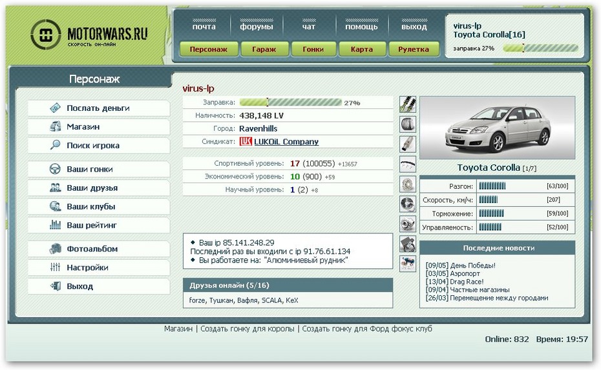Click friend name SCALA in online list

click(271, 300)
